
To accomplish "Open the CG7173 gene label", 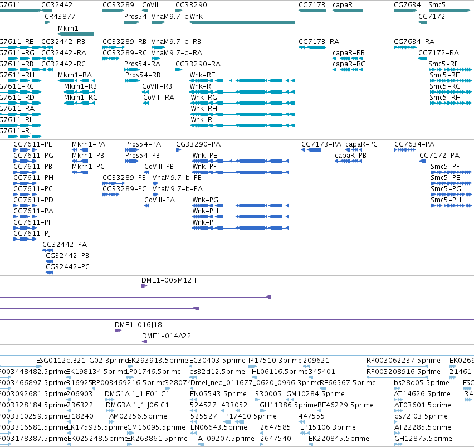I will pyautogui.click(x=312, y=5).
